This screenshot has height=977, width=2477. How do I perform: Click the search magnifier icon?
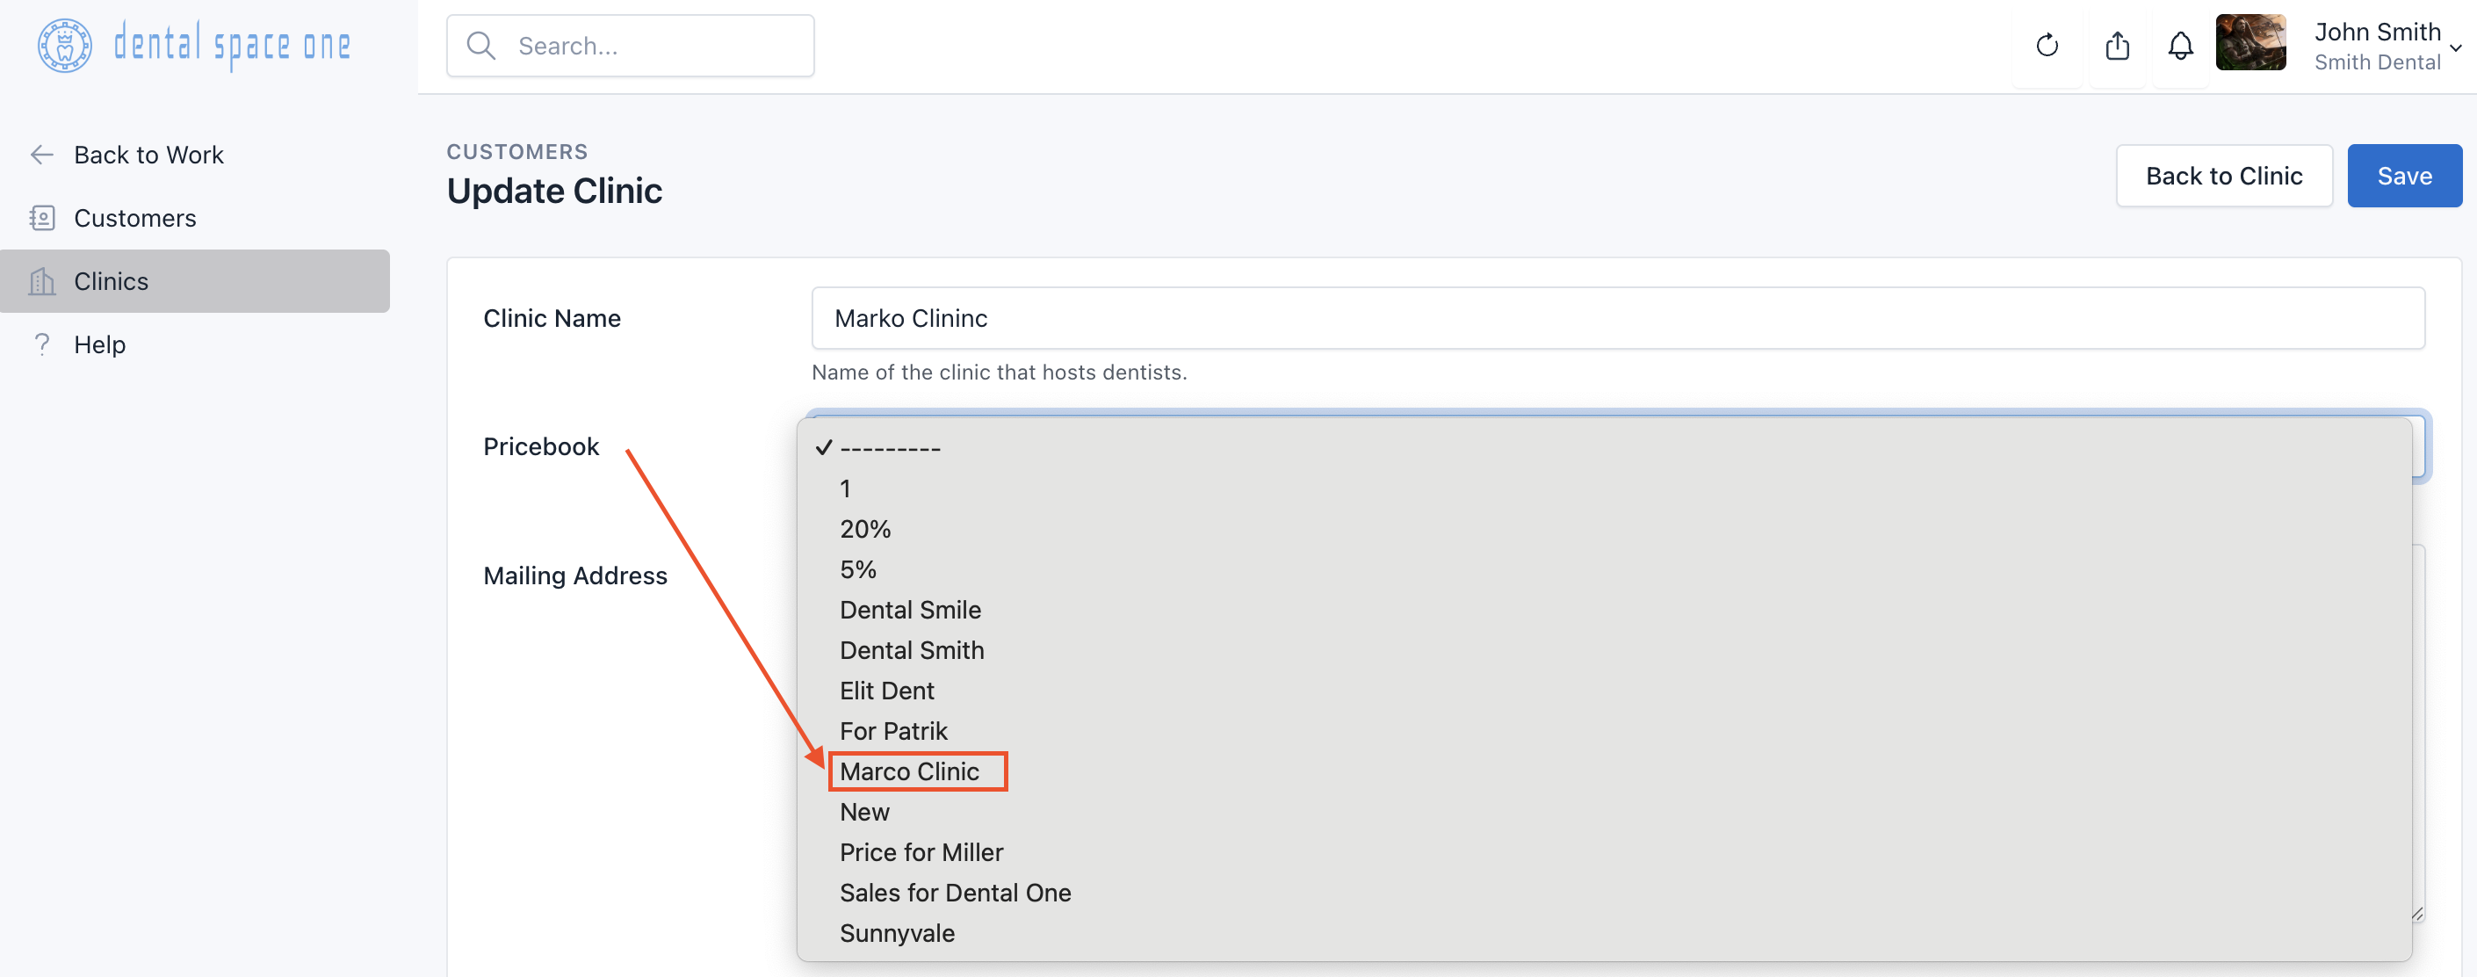click(480, 44)
